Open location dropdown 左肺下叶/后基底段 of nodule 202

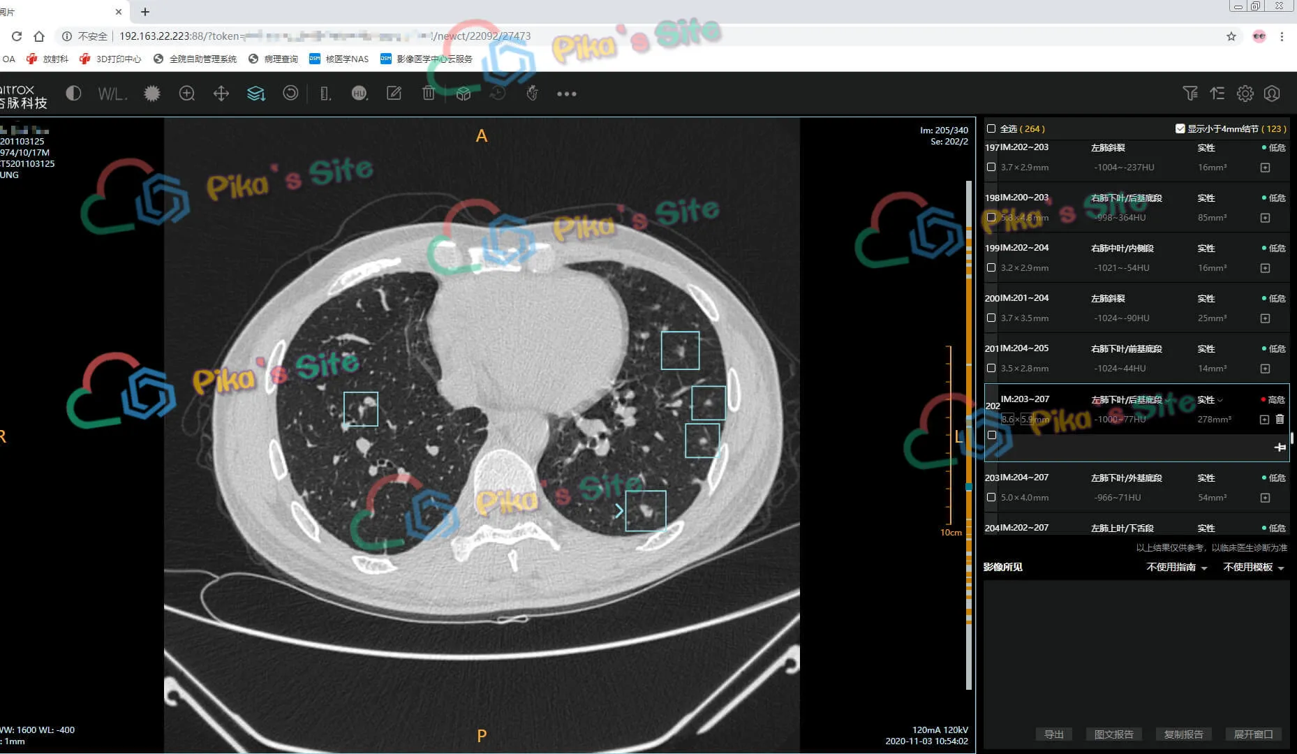coord(1130,400)
